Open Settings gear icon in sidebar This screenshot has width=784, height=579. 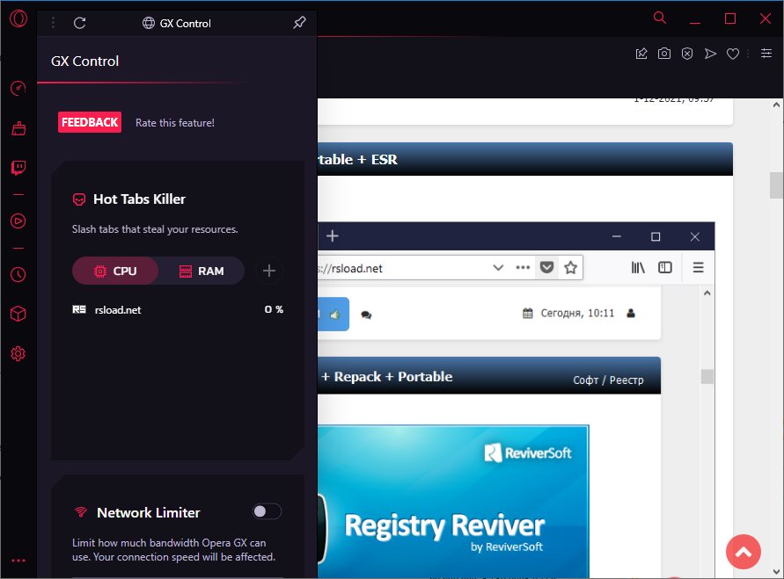[x=18, y=354]
